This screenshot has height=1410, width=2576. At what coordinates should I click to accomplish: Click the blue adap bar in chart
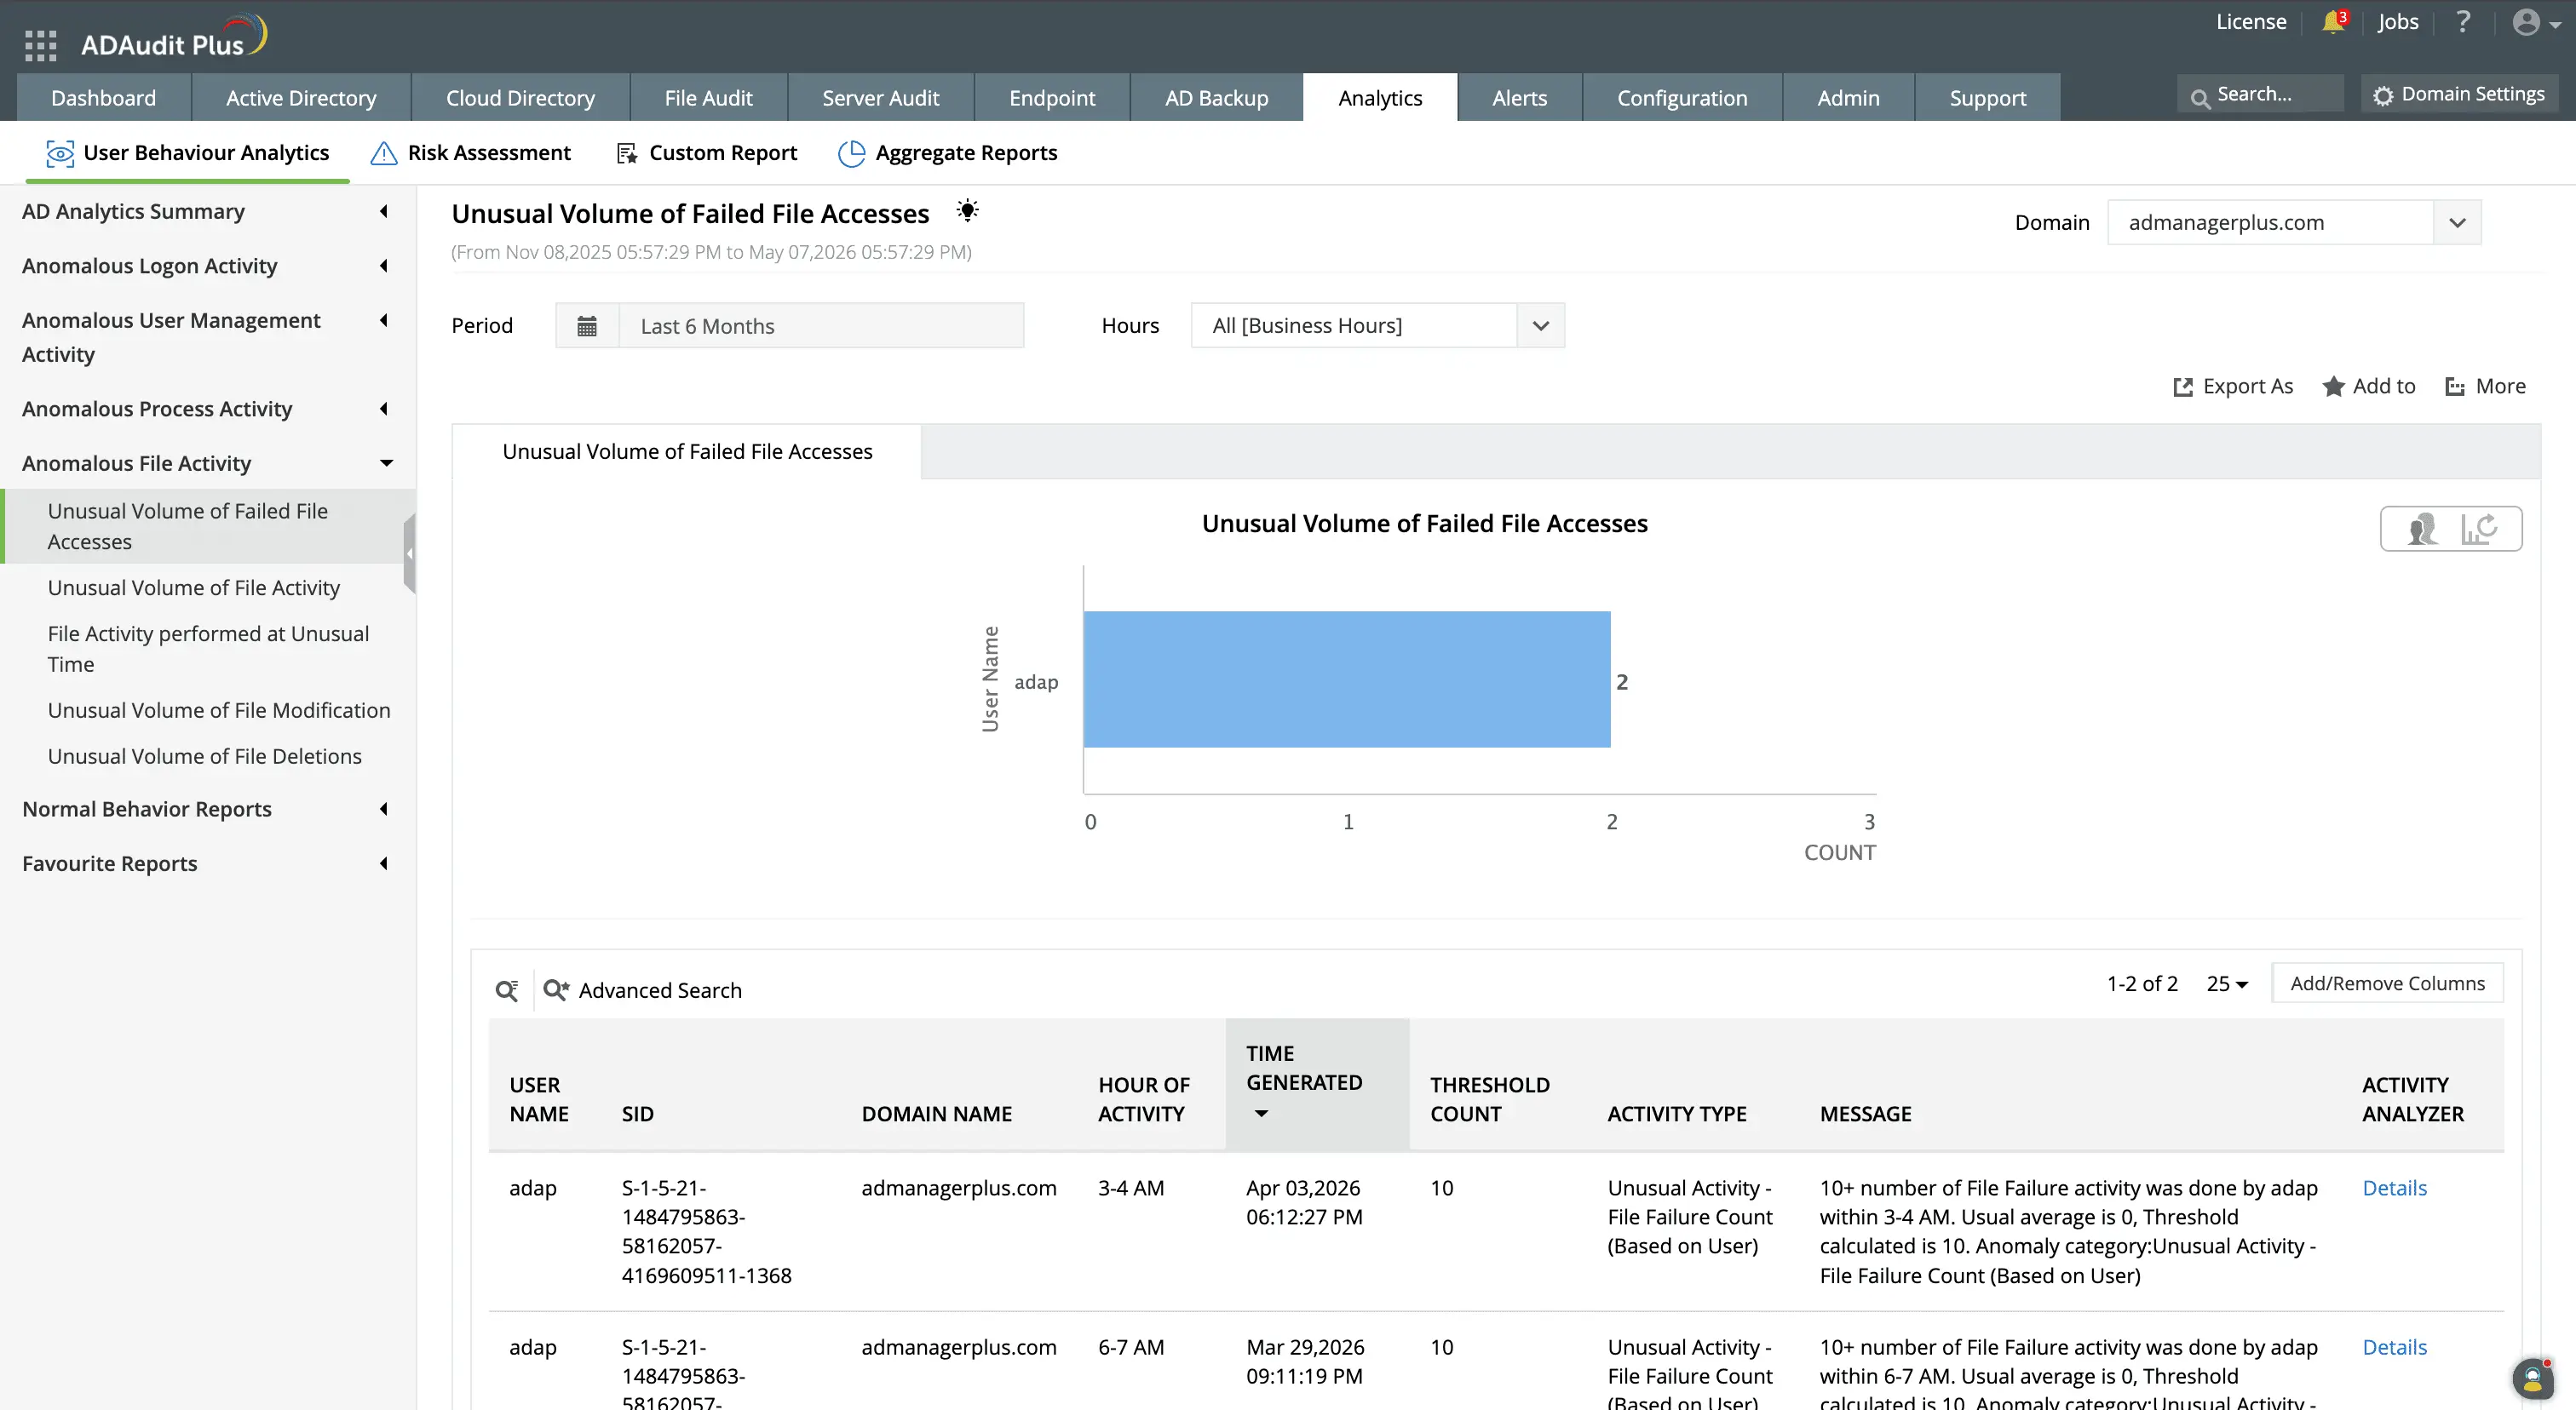(1347, 679)
